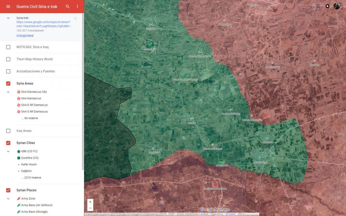Image resolution: width=346 pixels, height=216 pixels.
Task: Star this map as favorite
Action: pos(75,18)
